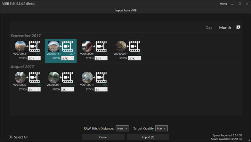Image resolution: width=251 pixels, height=142 pixels.
Task: Open the Menu in title bar
Action: coord(223,4)
